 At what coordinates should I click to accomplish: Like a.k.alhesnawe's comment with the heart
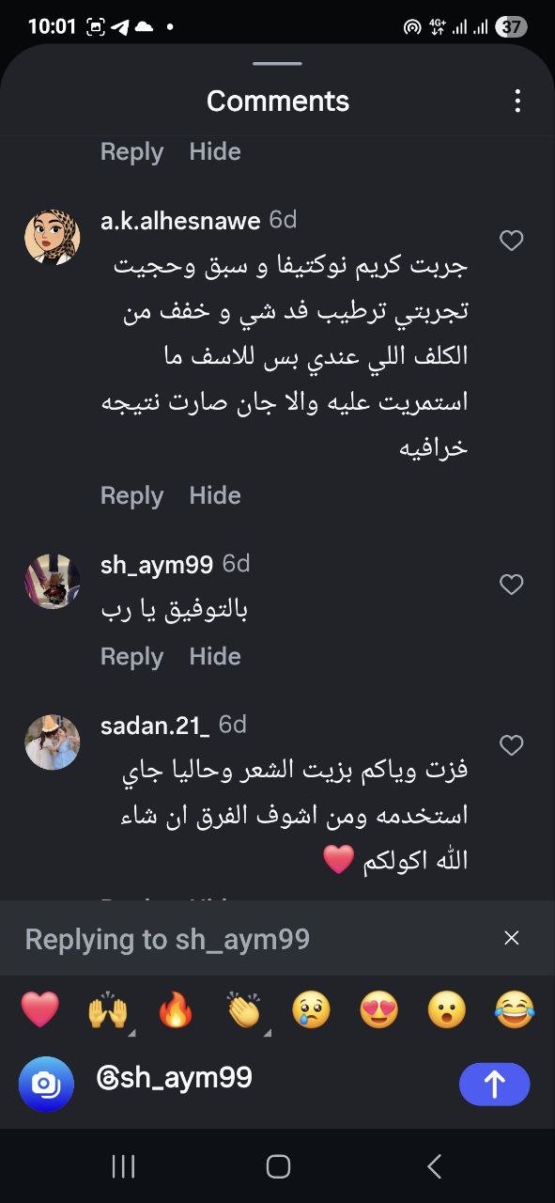[x=512, y=241]
